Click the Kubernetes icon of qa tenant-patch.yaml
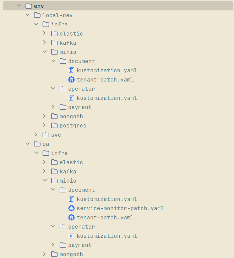This screenshot has width=234, height=258. point(71,218)
